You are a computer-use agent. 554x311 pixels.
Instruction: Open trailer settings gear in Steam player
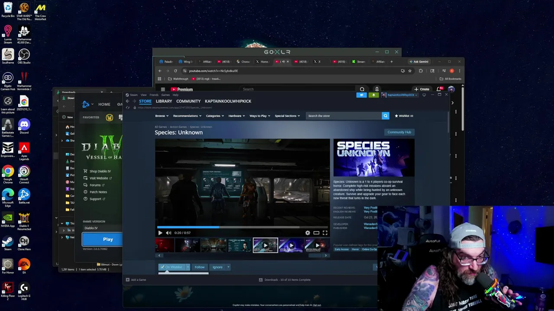pos(308,233)
